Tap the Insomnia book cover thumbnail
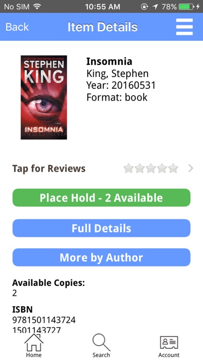The image size is (203, 361). pos(44,97)
